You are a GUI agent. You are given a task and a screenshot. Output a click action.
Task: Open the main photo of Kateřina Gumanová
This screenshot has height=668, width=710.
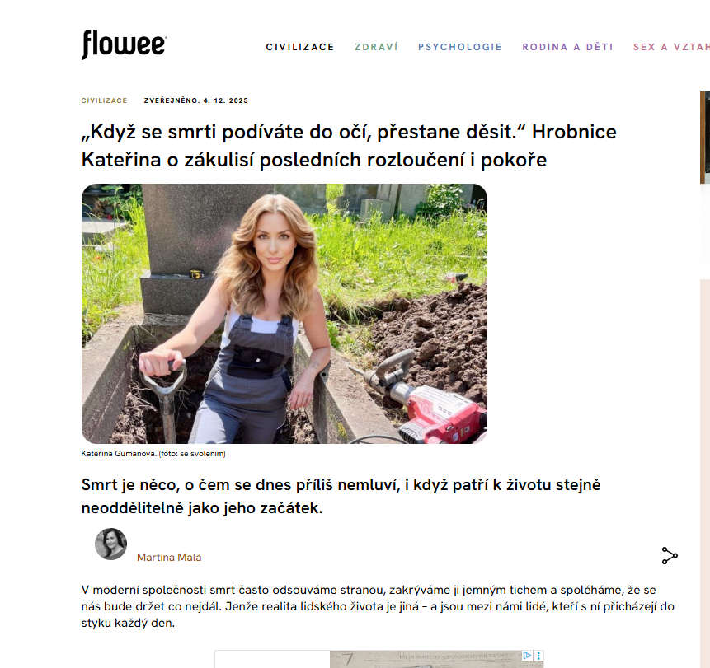(284, 314)
